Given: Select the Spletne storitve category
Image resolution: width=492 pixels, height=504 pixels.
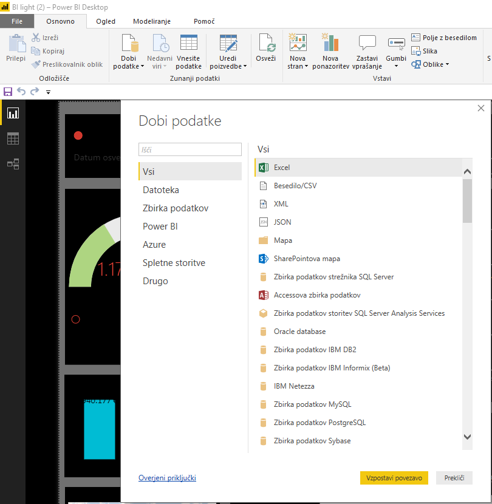Looking at the screenshot, I should [x=190, y=262].
